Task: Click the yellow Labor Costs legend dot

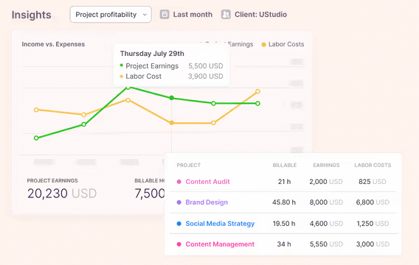Action: (263, 45)
